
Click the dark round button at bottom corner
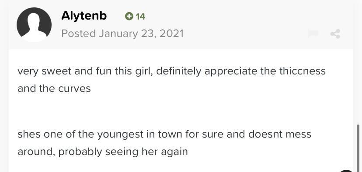click(x=347, y=171)
